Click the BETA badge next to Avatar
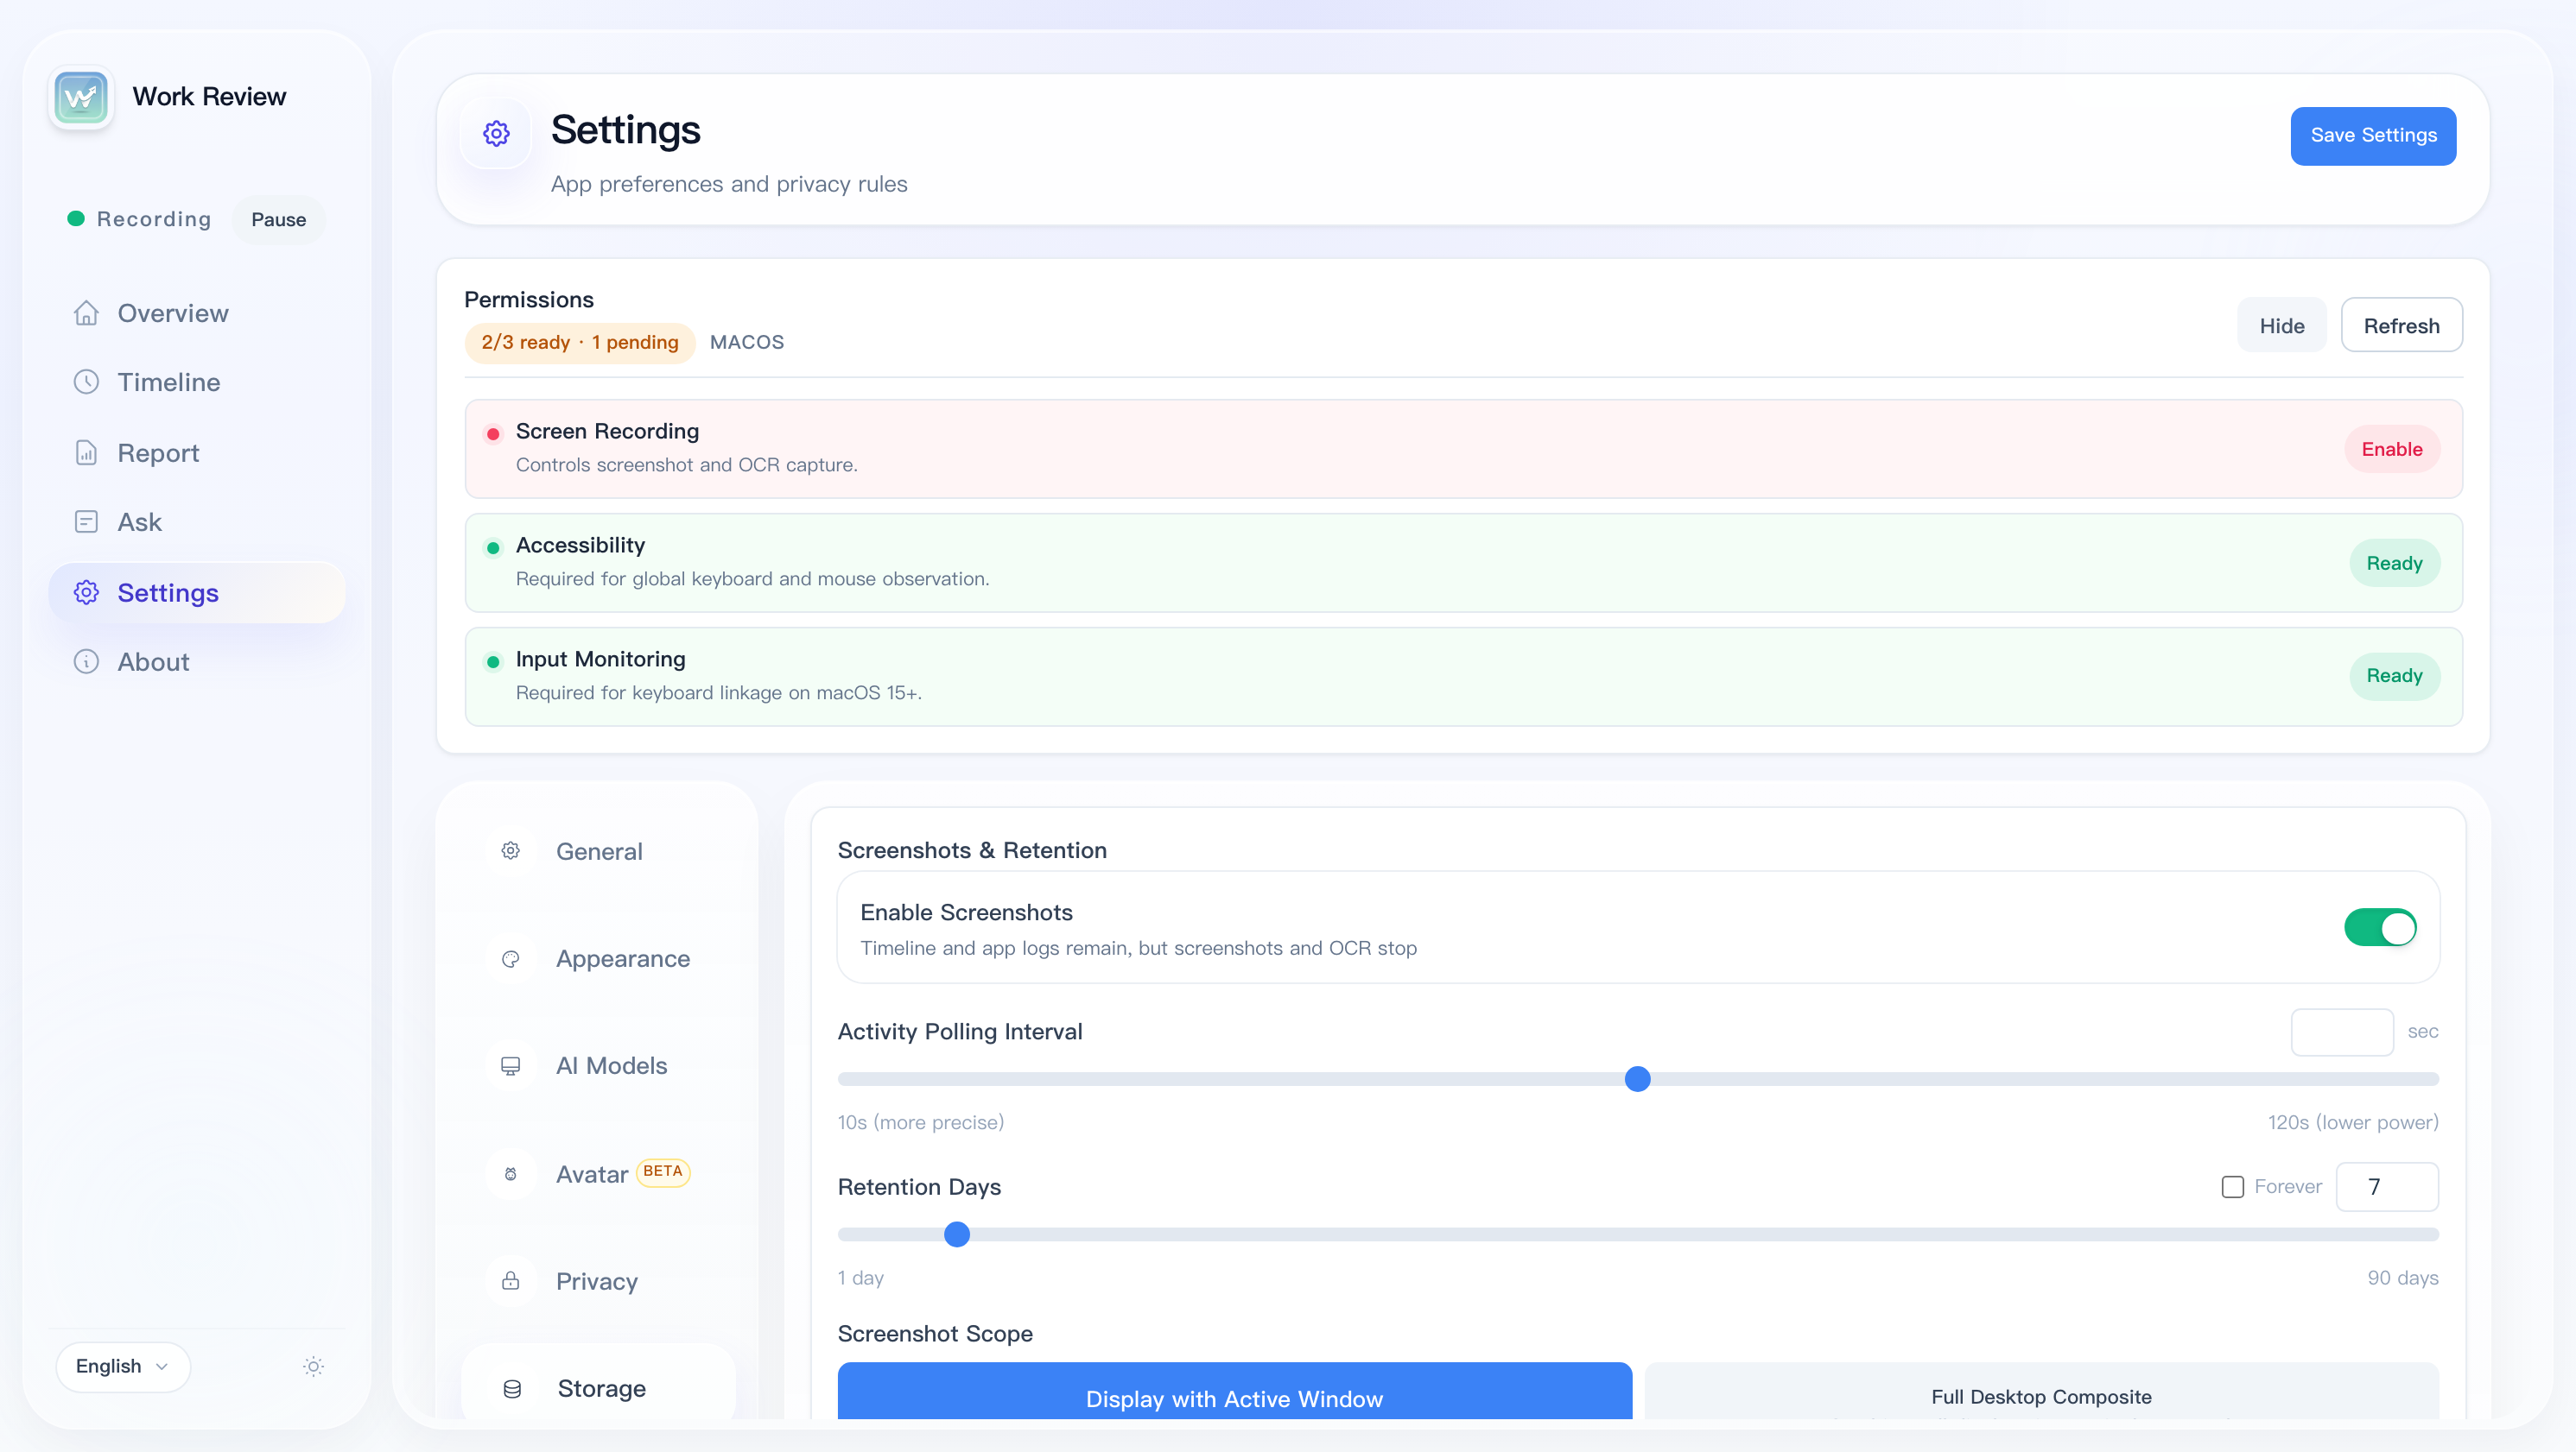Image resolution: width=2576 pixels, height=1452 pixels. point(663,1171)
